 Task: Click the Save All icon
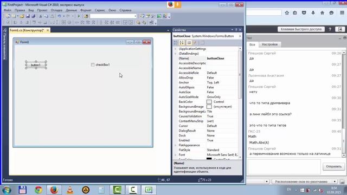(34, 16)
